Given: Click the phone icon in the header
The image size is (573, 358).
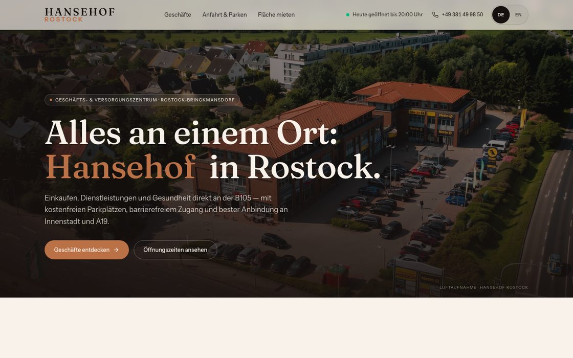Looking at the screenshot, I should [x=435, y=15].
